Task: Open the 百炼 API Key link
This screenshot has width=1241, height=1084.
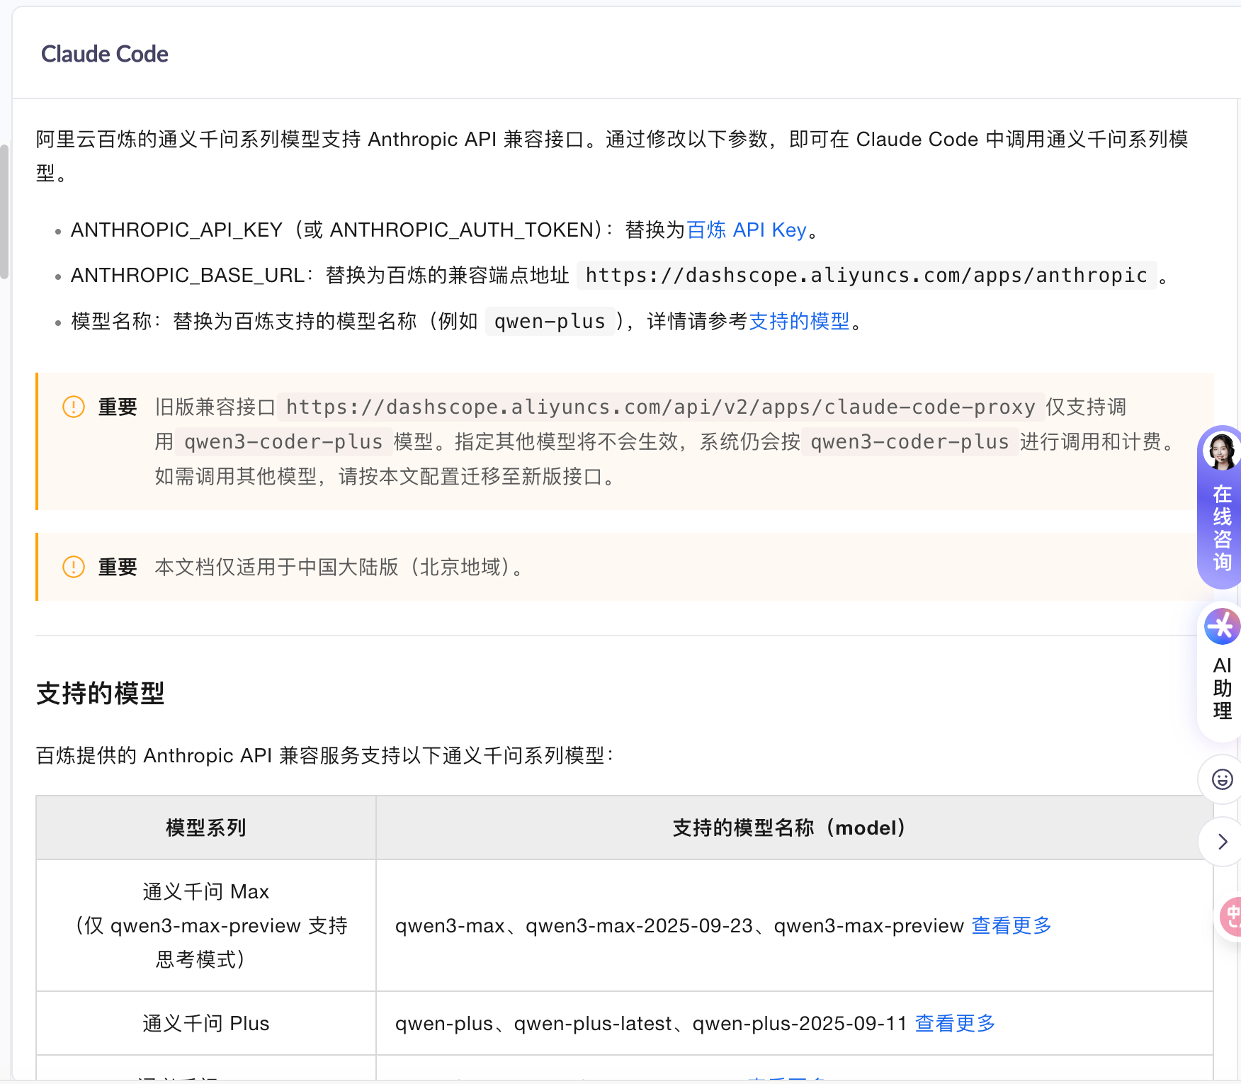Action: tap(747, 230)
